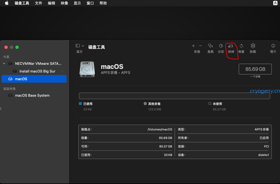
Task: Open the 磁盘工具 application menu
Action: pyautogui.click(x=22, y=3)
